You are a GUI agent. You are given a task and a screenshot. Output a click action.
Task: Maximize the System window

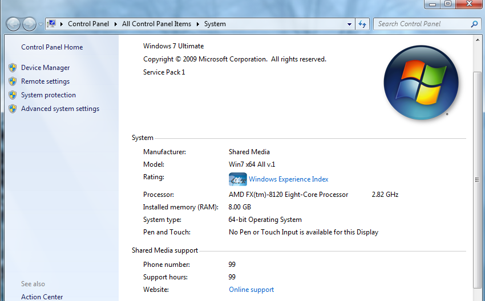point(447,4)
